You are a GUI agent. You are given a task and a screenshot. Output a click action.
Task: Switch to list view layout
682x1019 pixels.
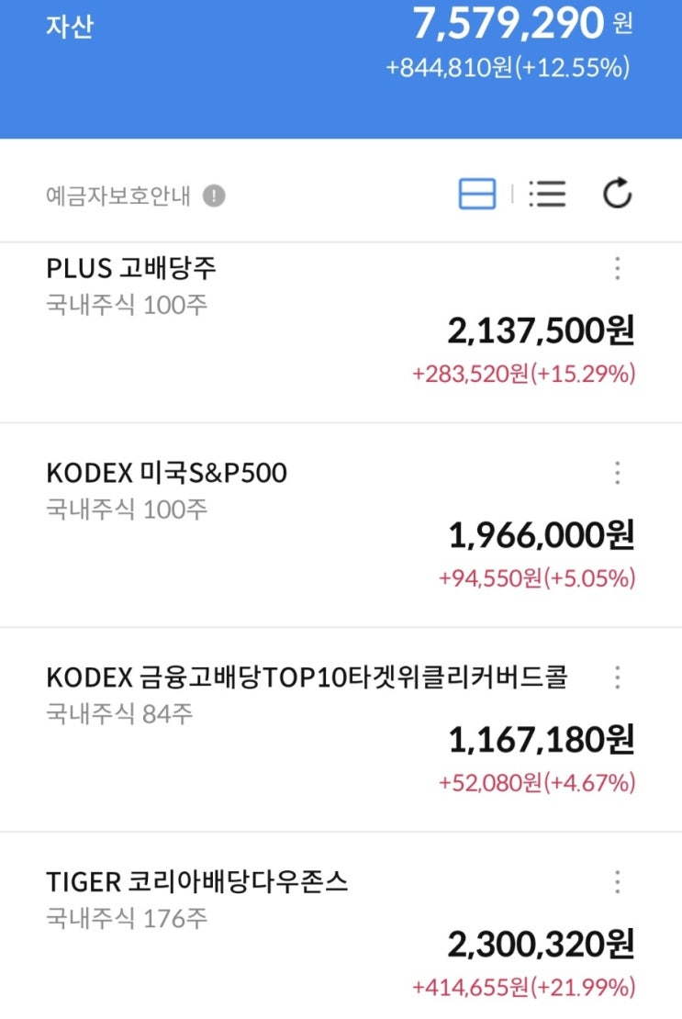[x=547, y=194]
